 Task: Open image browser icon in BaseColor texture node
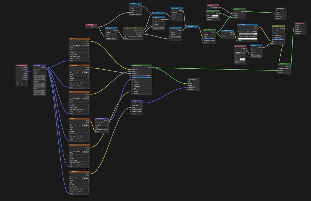click(71, 46)
